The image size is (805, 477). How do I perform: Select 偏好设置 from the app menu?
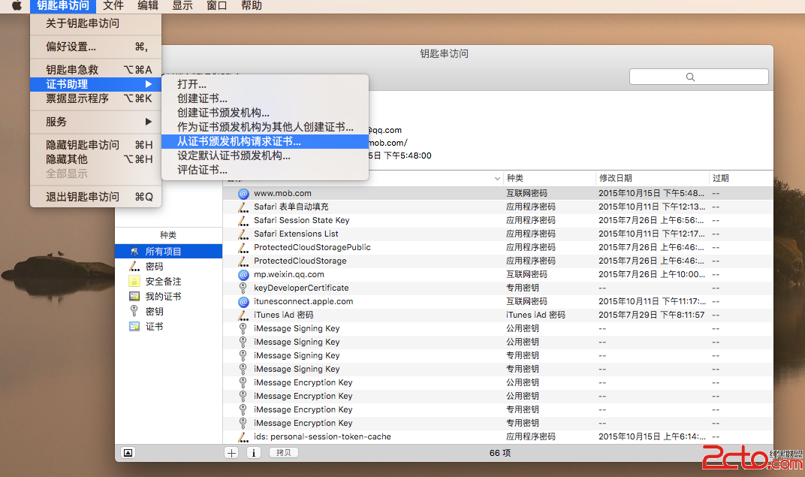tap(71, 47)
